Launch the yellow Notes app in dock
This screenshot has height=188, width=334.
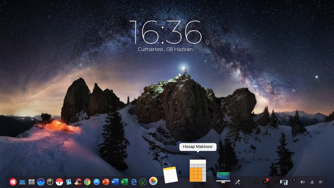(170, 175)
